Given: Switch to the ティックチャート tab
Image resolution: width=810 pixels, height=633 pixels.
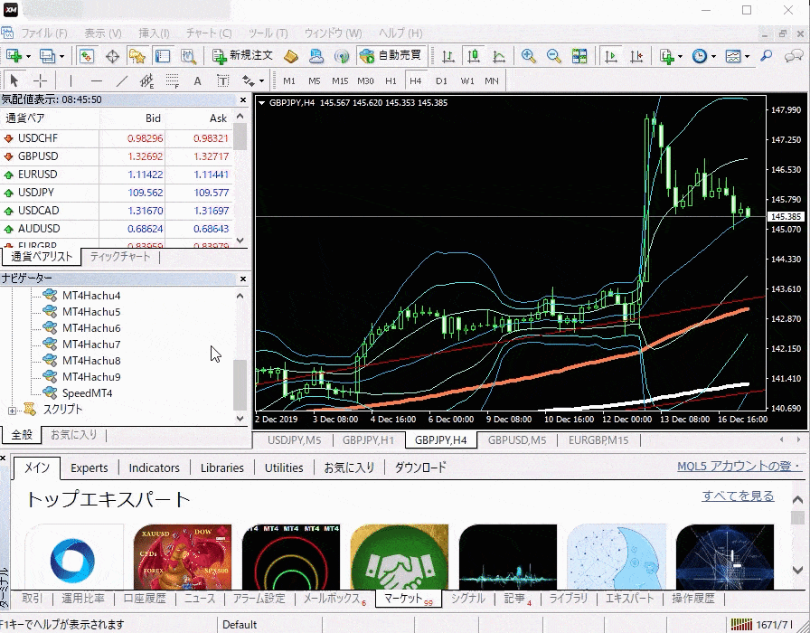Looking at the screenshot, I should tap(120, 256).
